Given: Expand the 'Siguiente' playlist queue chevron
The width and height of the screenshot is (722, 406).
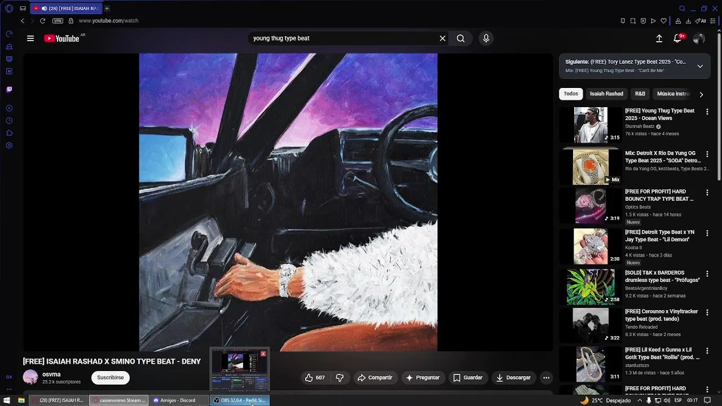Looking at the screenshot, I should [700, 66].
